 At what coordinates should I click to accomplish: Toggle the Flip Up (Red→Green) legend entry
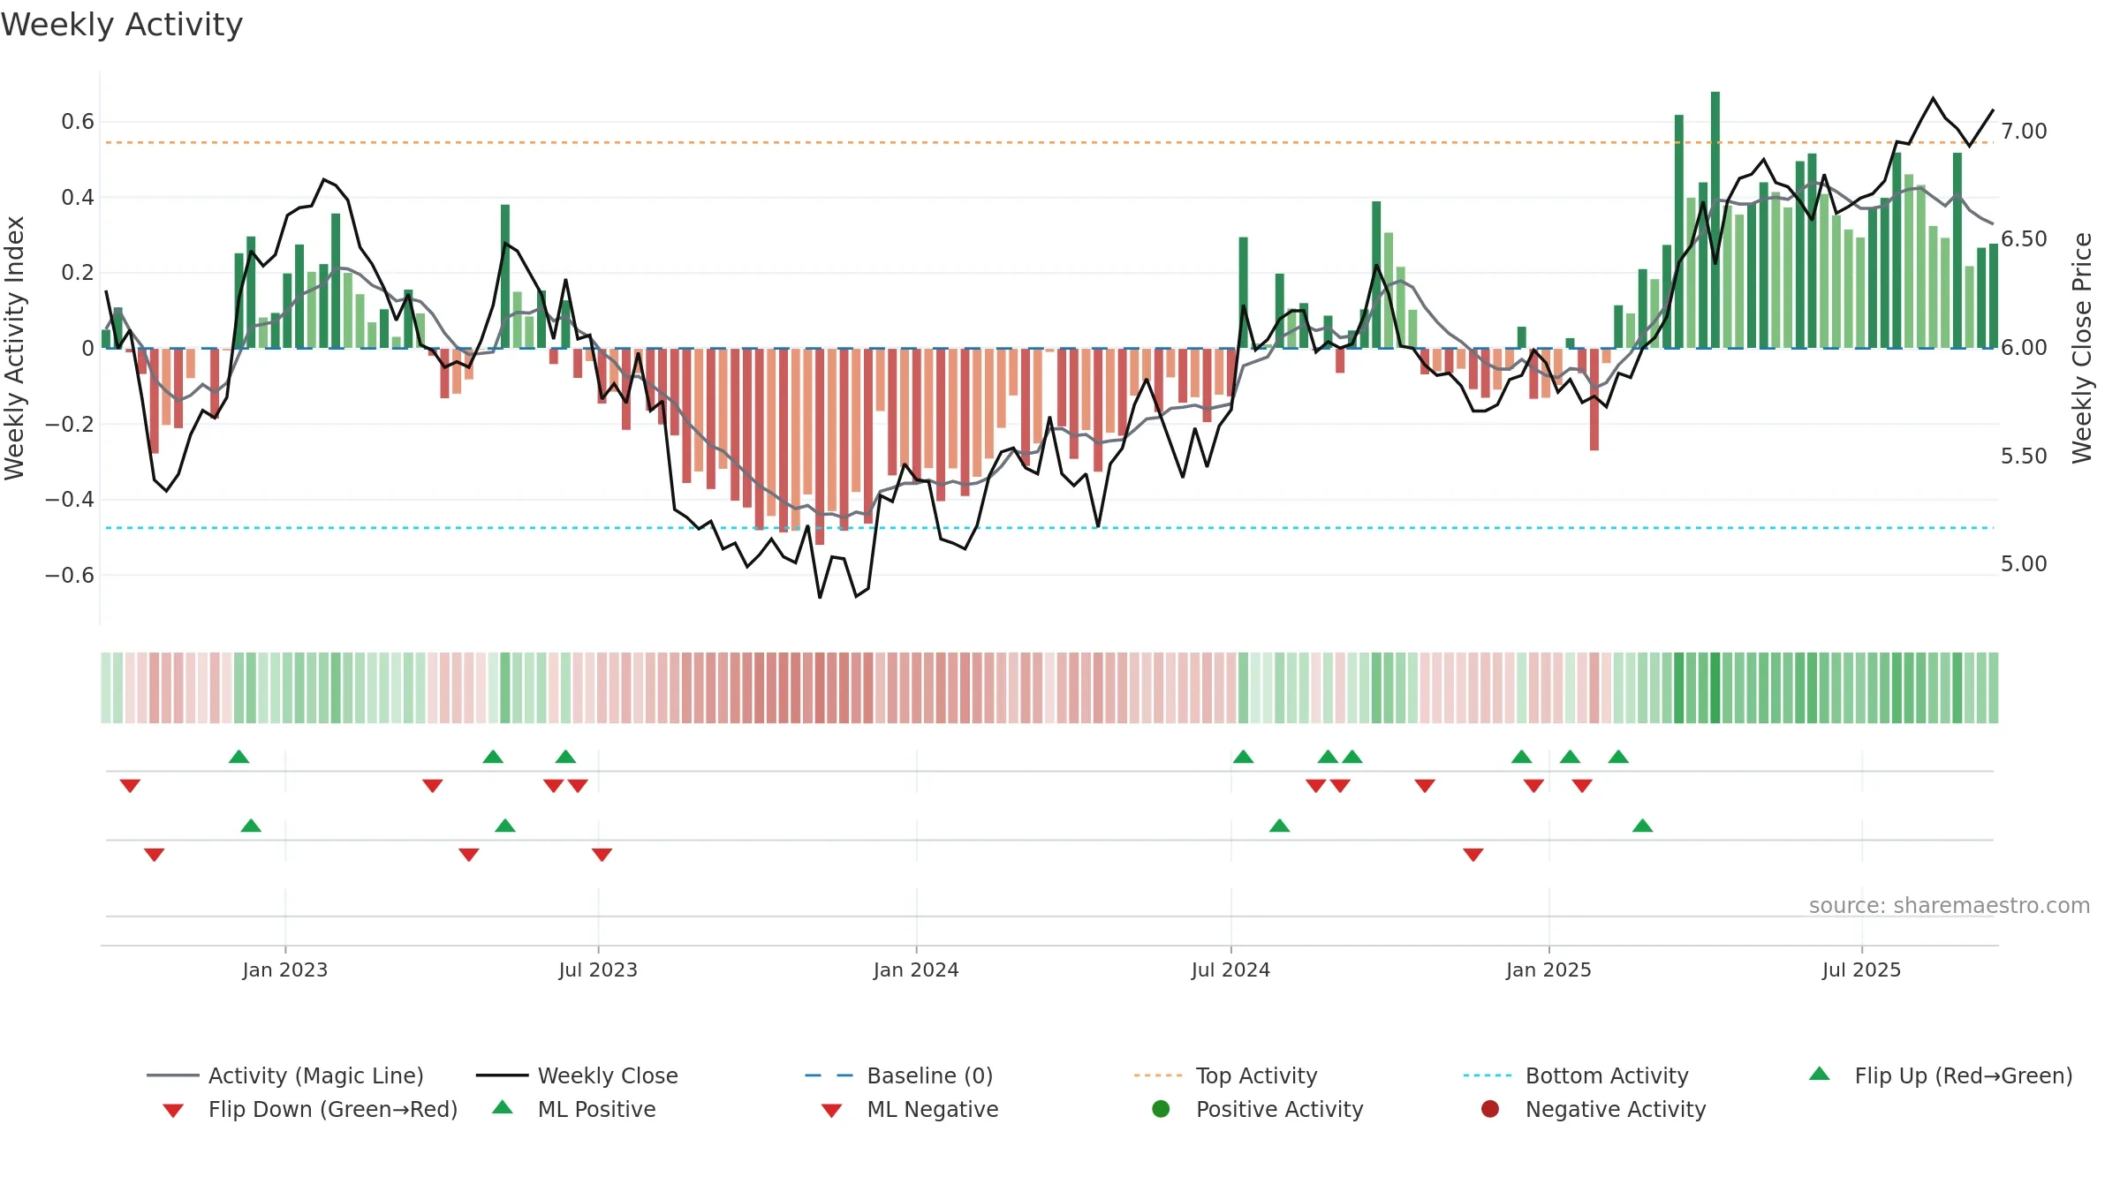pyautogui.click(x=1941, y=1075)
